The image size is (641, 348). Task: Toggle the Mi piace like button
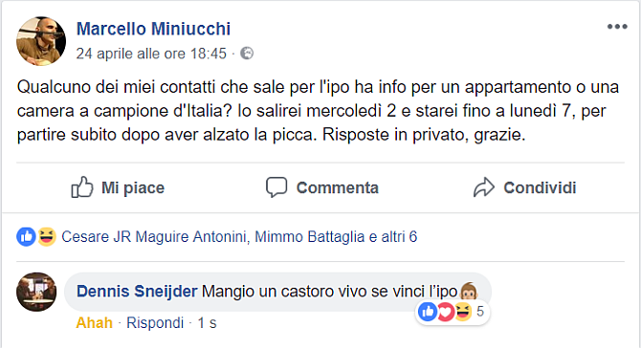(x=118, y=187)
